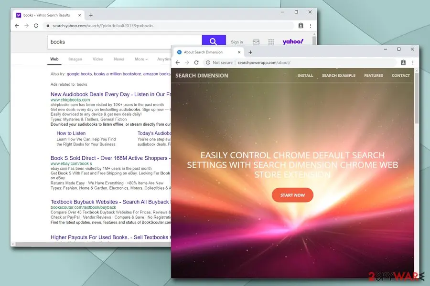Image resolution: width=430 pixels, height=286 pixels.
Task: Open Textbook Buyback Websites result
Action: click(111, 202)
